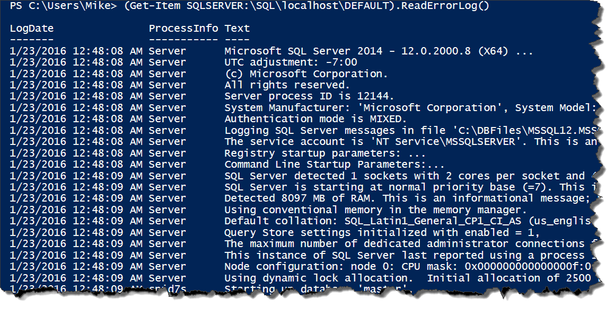Click the Server process ID is 12144 line
The height and width of the screenshot is (318, 614).
coord(309,96)
